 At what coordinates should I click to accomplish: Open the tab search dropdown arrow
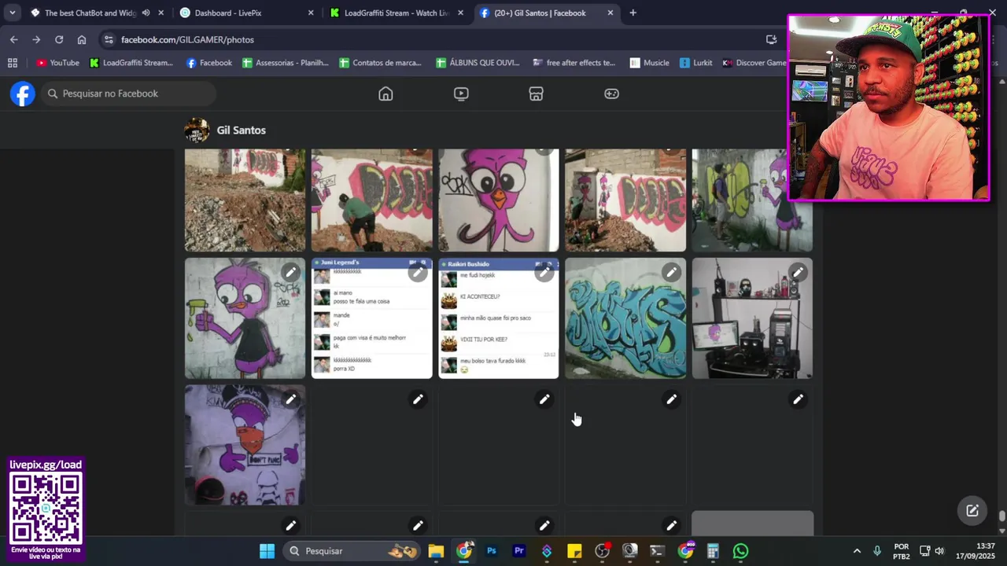pos(12,13)
